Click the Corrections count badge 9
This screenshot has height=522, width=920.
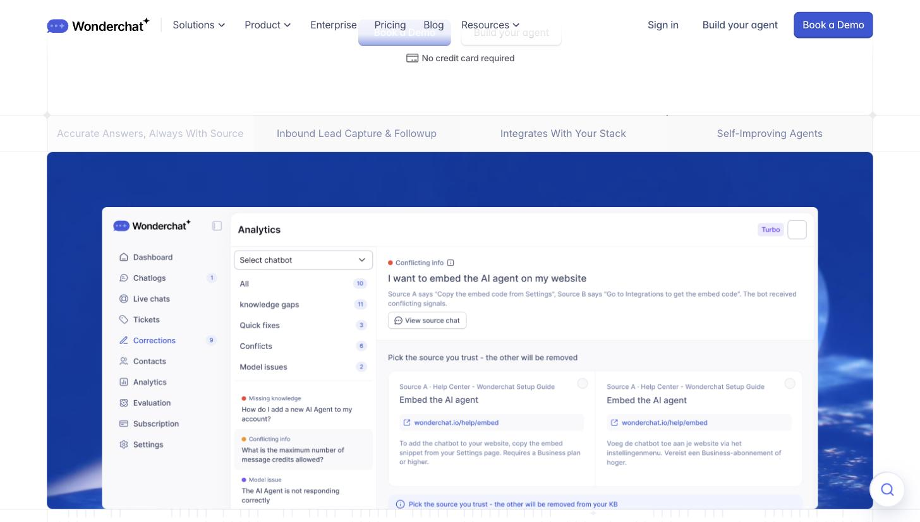point(212,341)
